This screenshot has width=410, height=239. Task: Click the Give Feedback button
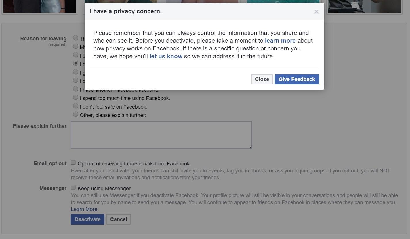coord(297,79)
